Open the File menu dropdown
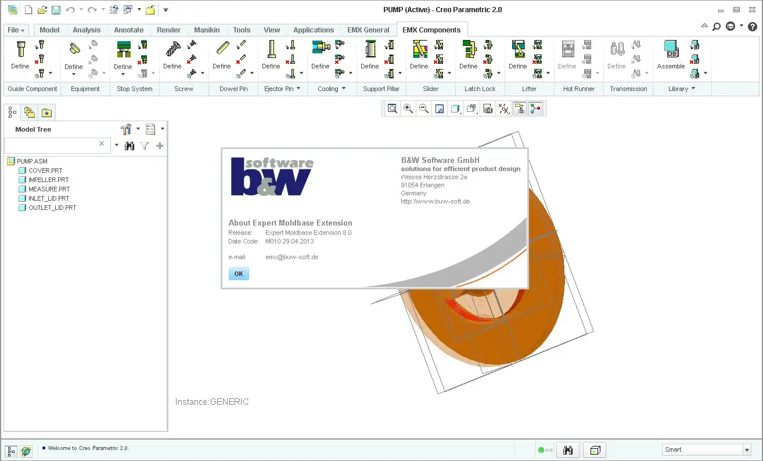 coord(16,30)
